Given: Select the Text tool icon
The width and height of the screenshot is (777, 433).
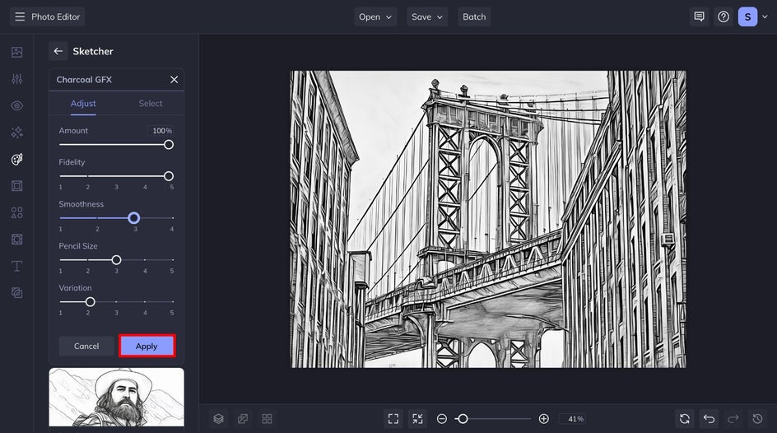Looking at the screenshot, I should (x=16, y=266).
